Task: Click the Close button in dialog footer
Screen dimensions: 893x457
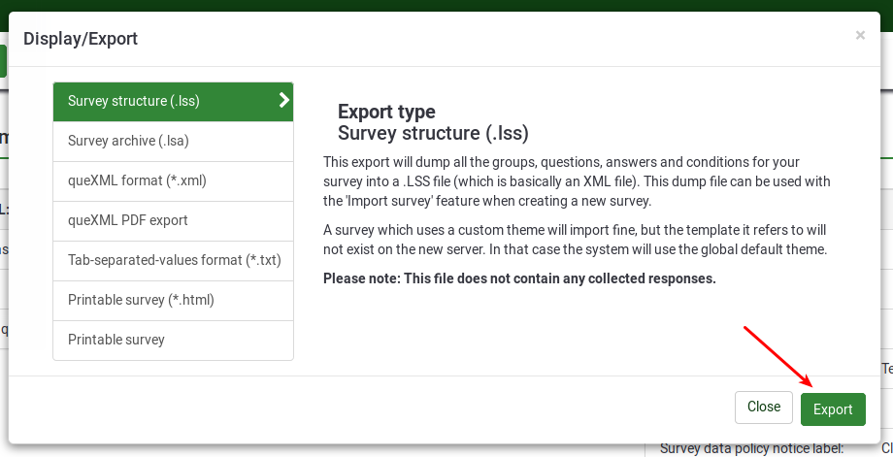Action: click(763, 408)
